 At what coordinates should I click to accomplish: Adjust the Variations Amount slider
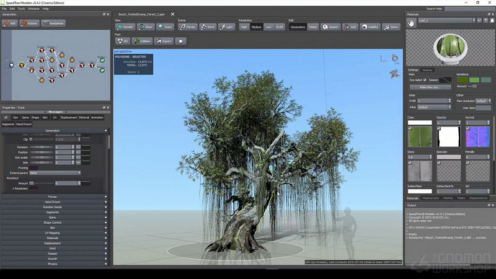pyautogui.click(x=479, y=86)
